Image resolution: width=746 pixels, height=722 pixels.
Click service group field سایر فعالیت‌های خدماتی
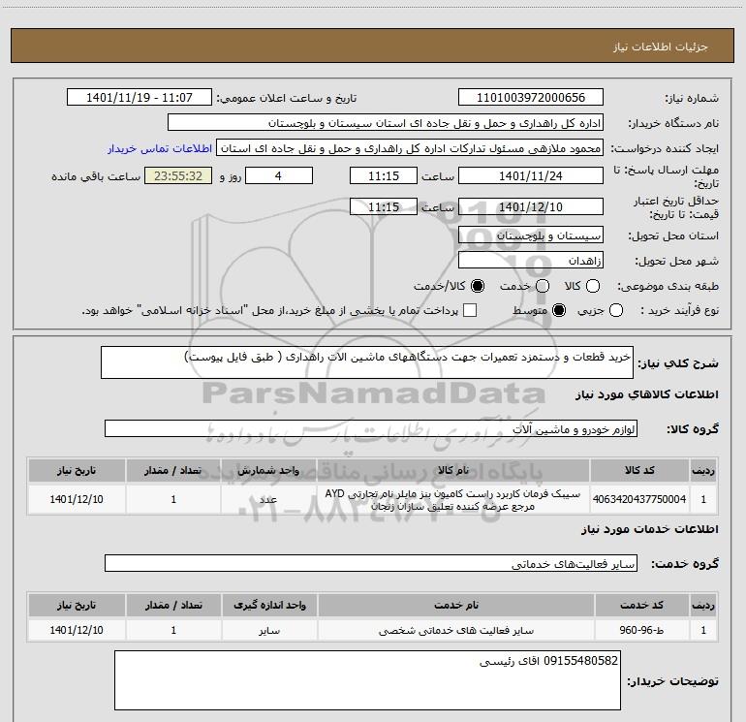[371, 563]
